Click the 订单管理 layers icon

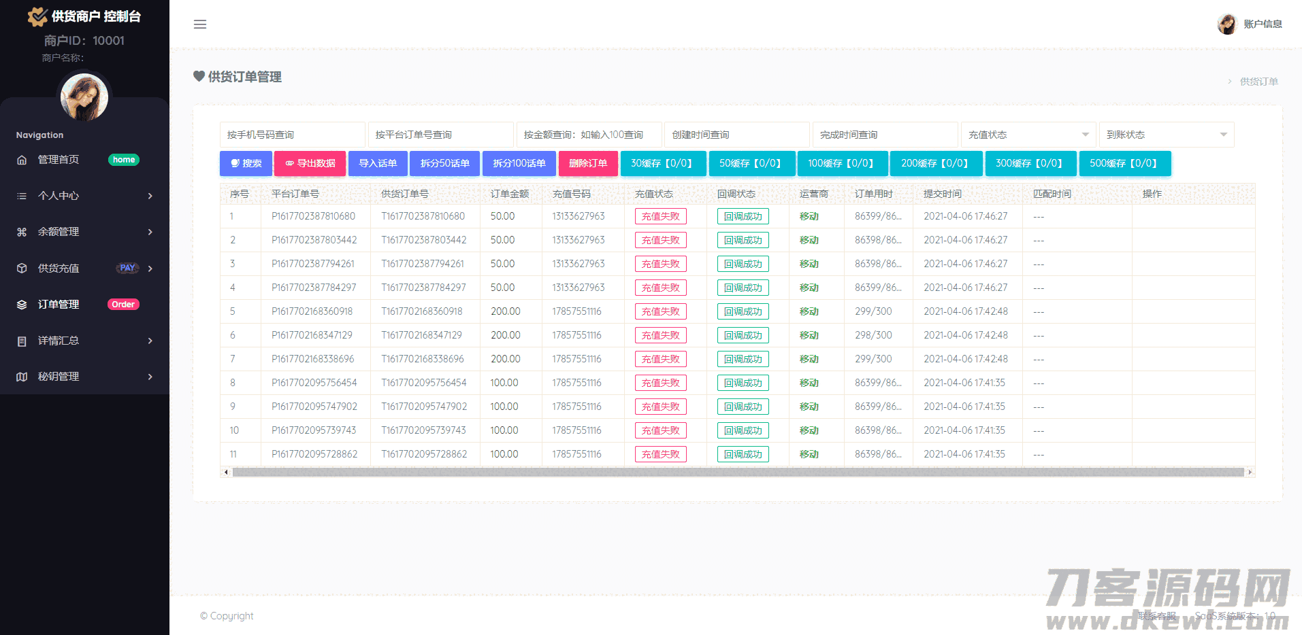(x=22, y=305)
